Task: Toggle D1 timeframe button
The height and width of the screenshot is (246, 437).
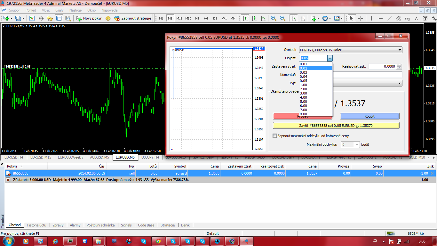Action: [215, 18]
